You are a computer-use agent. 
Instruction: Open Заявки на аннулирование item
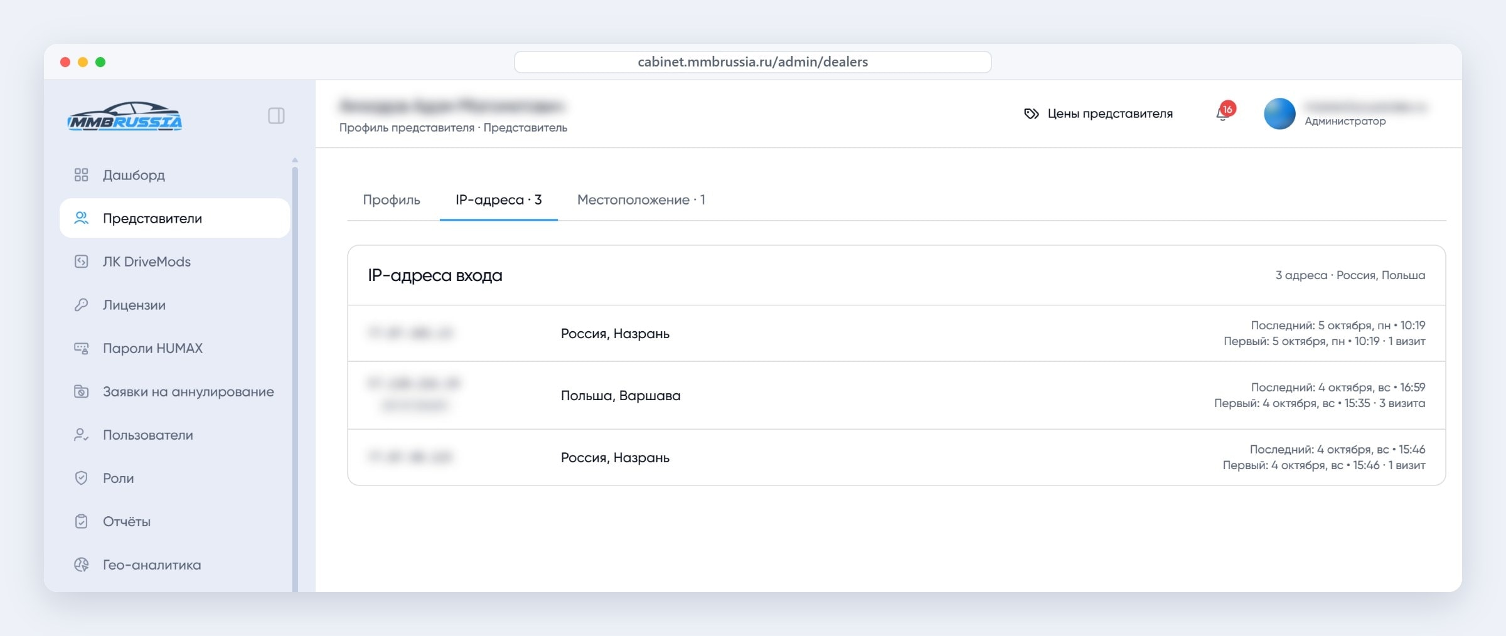coord(174,391)
